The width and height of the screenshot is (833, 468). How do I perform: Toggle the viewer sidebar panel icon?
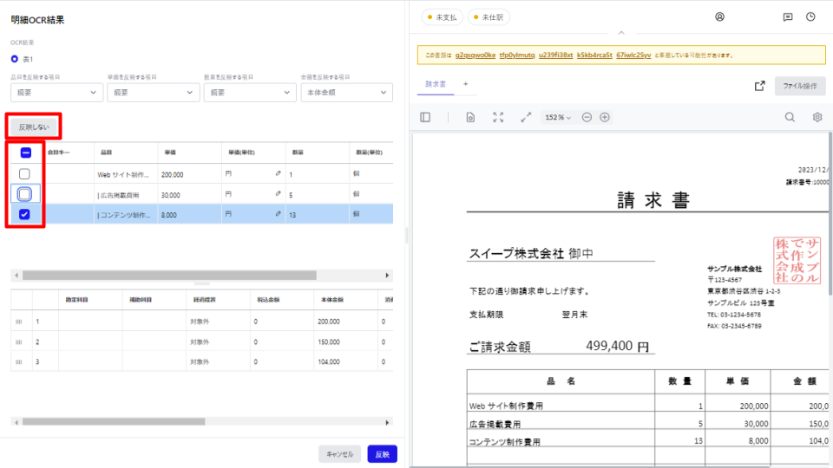click(x=425, y=117)
